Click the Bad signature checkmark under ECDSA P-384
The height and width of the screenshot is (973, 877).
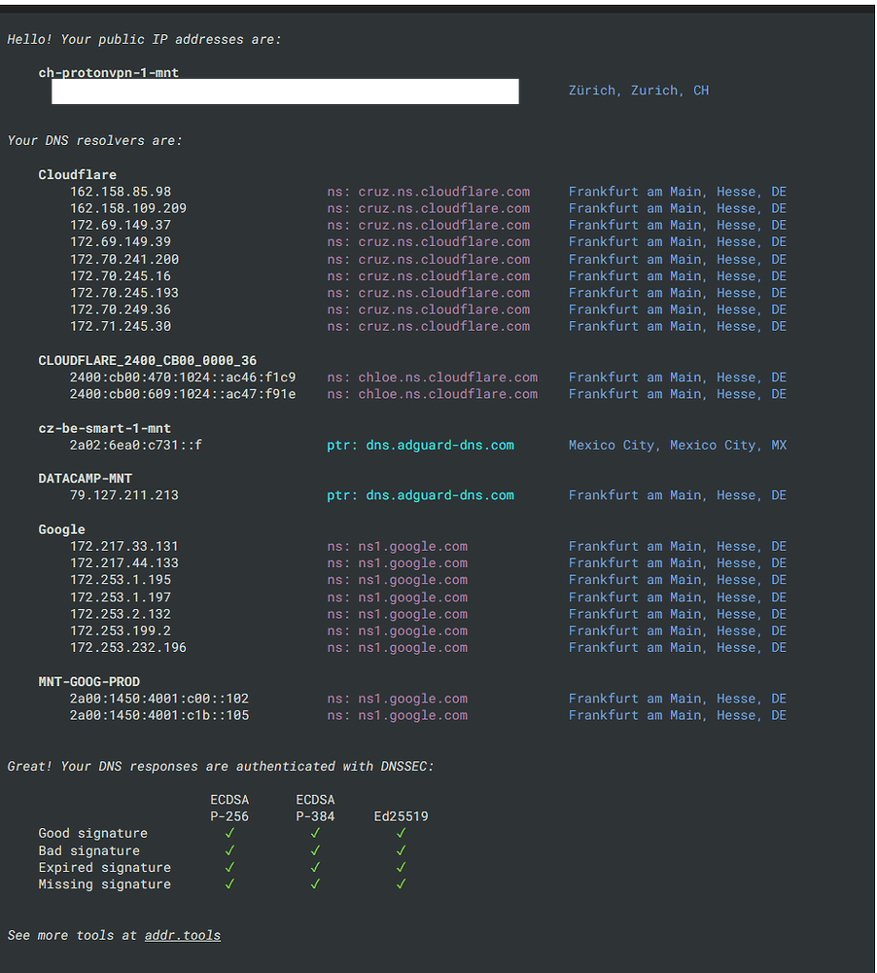click(x=315, y=850)
